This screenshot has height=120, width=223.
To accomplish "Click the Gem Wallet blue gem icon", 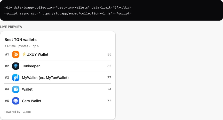I will click(16, 101).
